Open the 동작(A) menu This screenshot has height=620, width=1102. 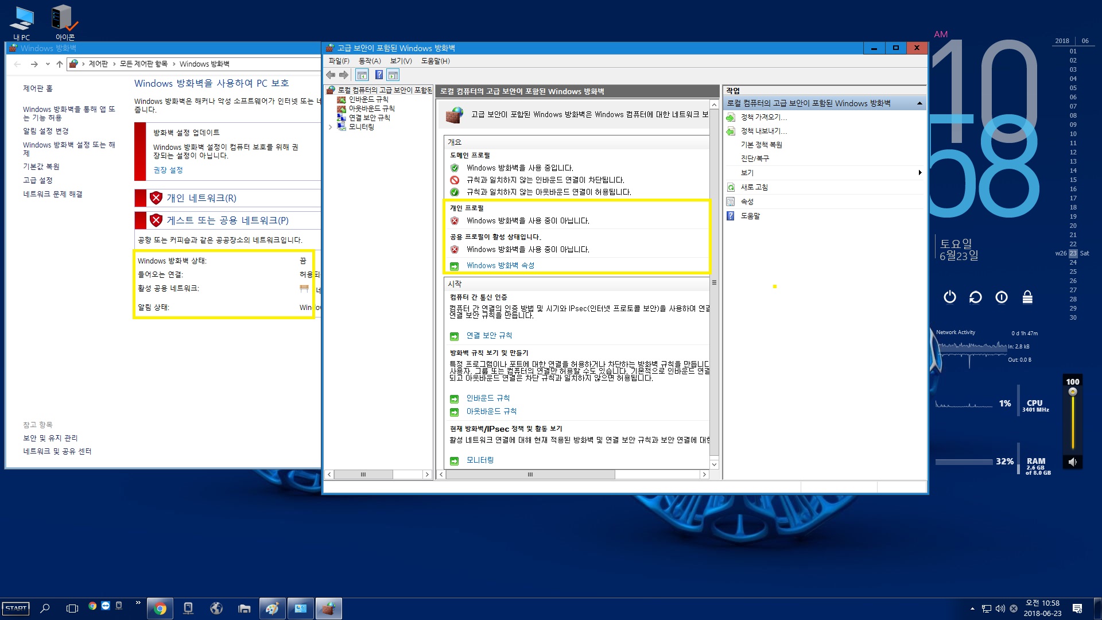[370, 61]
